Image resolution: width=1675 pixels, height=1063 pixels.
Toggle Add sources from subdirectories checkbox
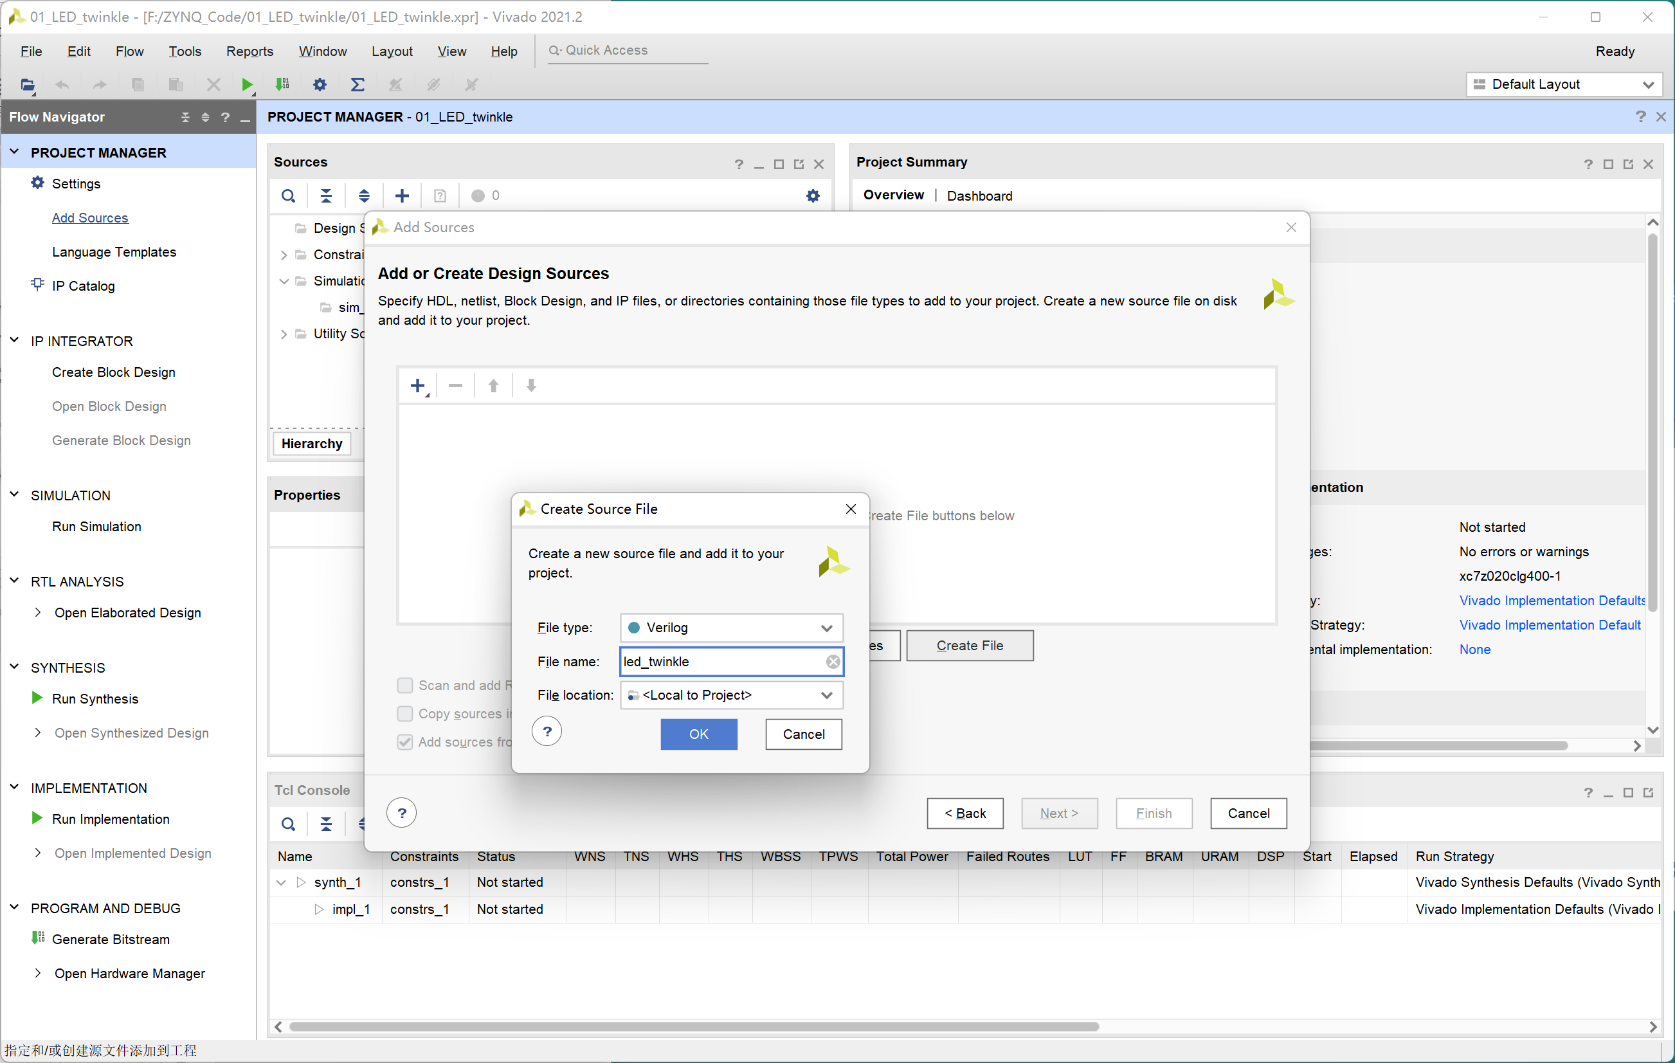(x=404, y=741)
